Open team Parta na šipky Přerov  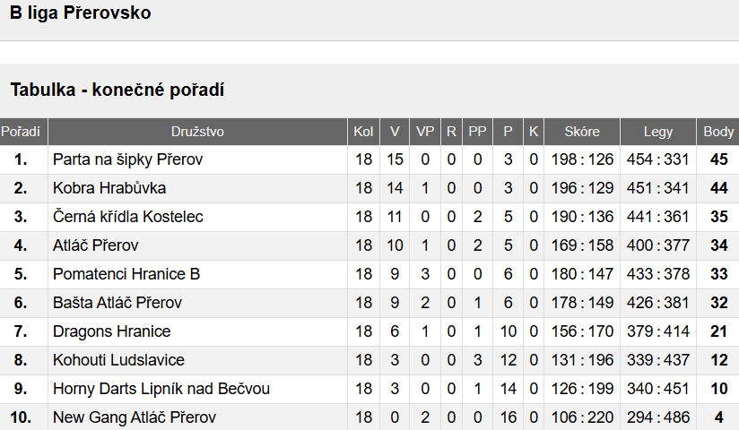pyautogui.click(x=127, y=159)
